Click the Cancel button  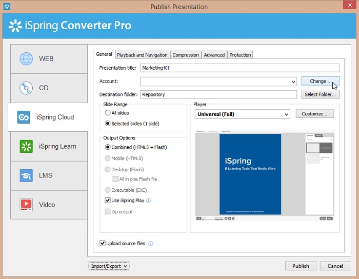coord(335,266)
